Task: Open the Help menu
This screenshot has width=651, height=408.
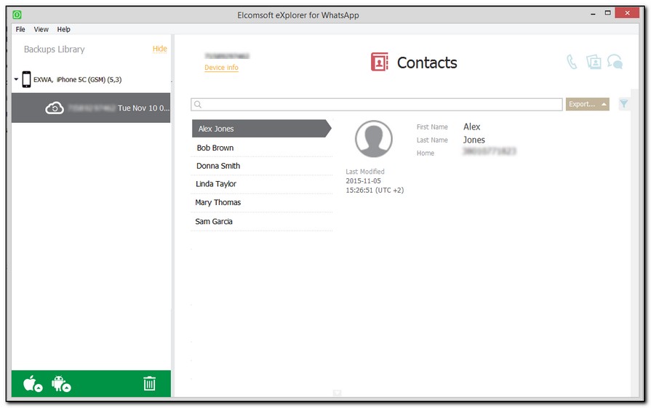Action: click(64, 30)
